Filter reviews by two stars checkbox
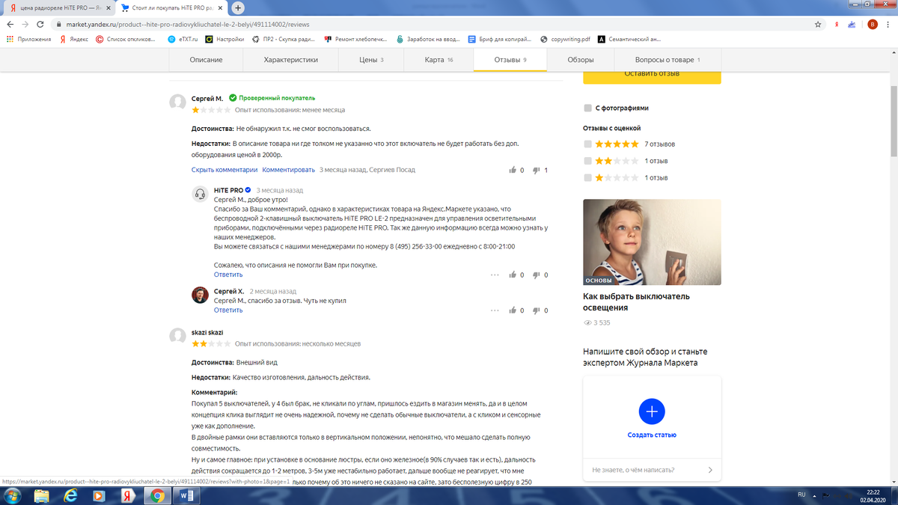This screenshot has height=505, width=898. point(588,161)
